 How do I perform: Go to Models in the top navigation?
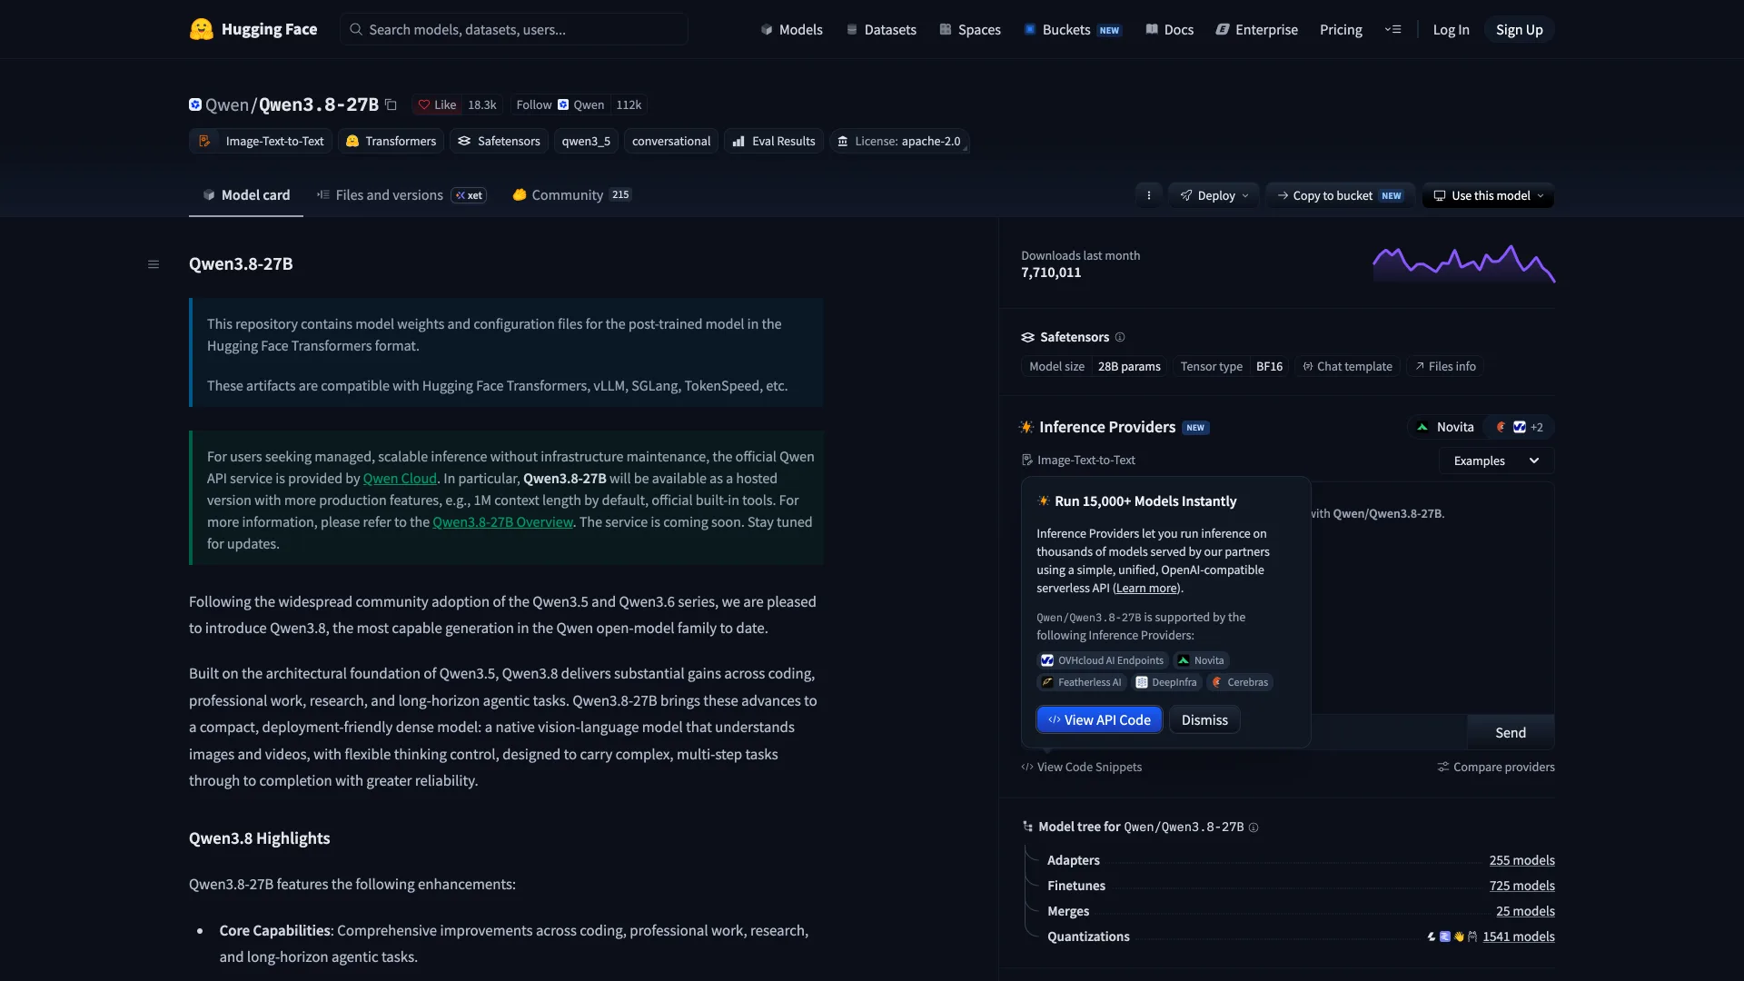tap(791, 29)
